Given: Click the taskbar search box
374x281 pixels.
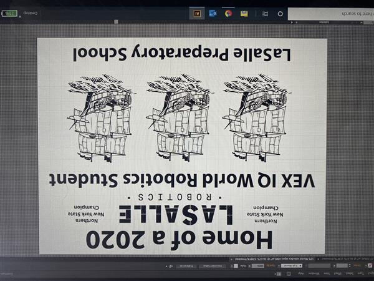Looking at the screenshot, I should pyautogui.click(x=331, y=14).
